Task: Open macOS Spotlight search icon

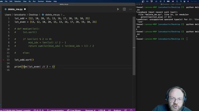Action: click(181, 1)
